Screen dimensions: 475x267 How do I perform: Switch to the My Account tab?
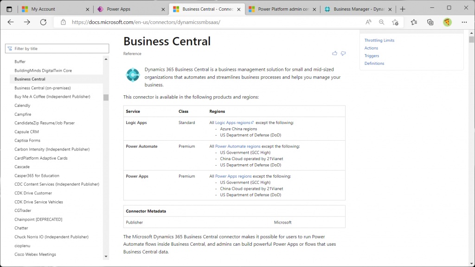[x=55, y=9]
